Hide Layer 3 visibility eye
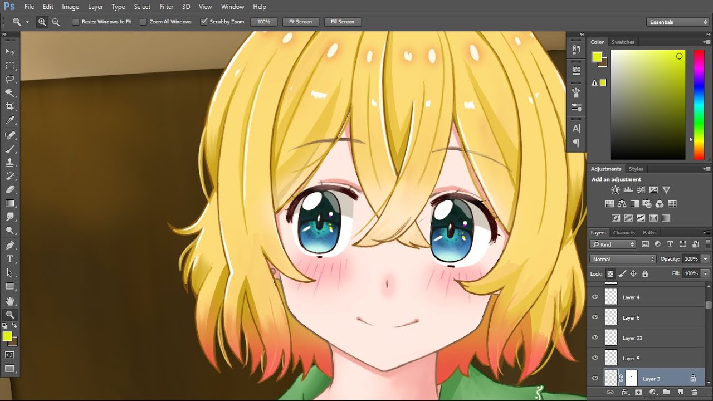713x401 pixels. click(x=595, y=378)
